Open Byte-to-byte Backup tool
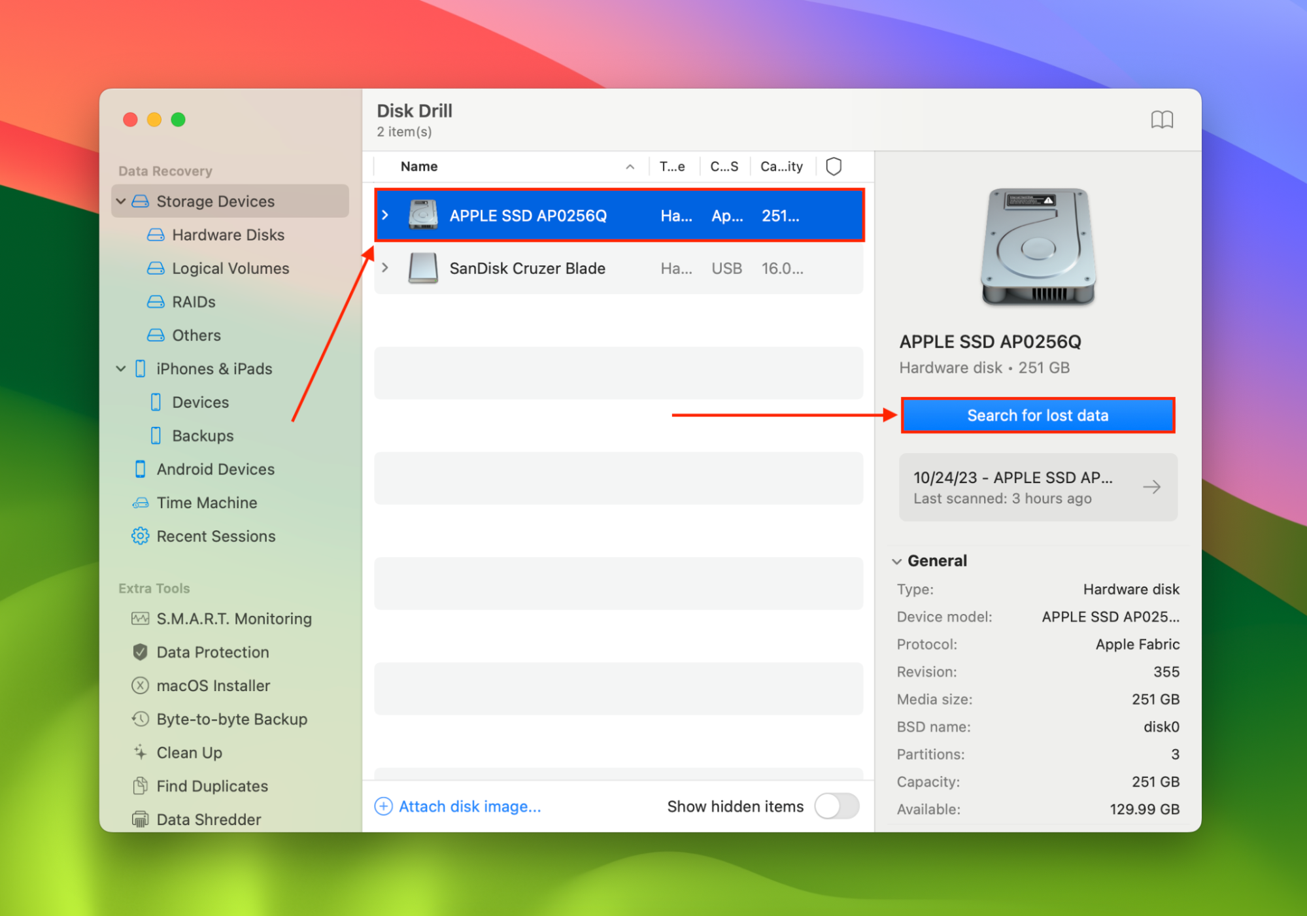1307x916 pixels. [231, 719]
